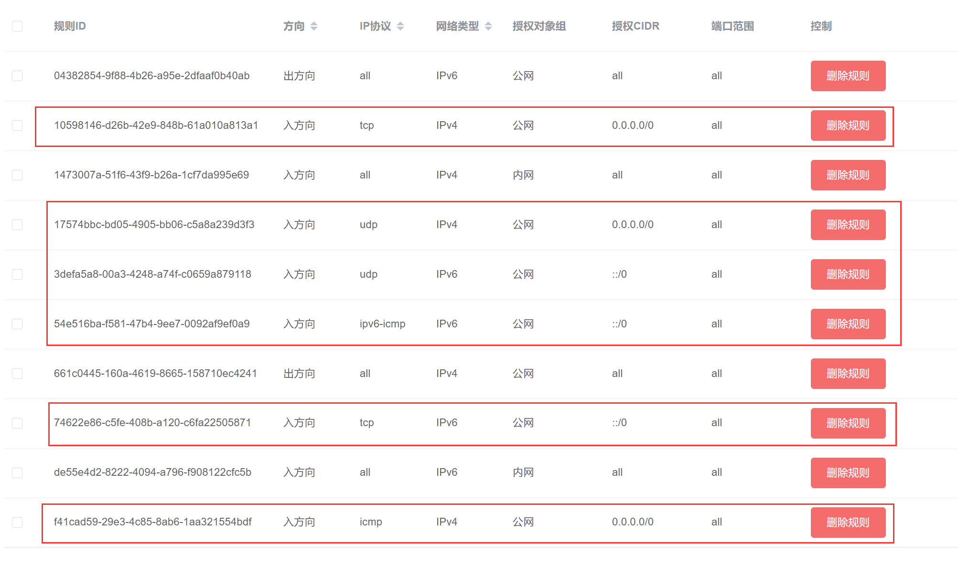
Task: Select checkbox for rule 10598146 row
Action: coord(17,126)
